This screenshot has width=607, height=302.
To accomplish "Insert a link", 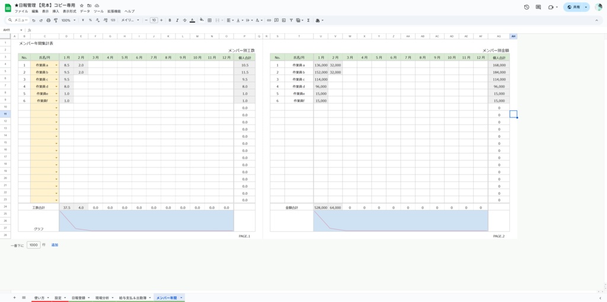I will point(269,20).
